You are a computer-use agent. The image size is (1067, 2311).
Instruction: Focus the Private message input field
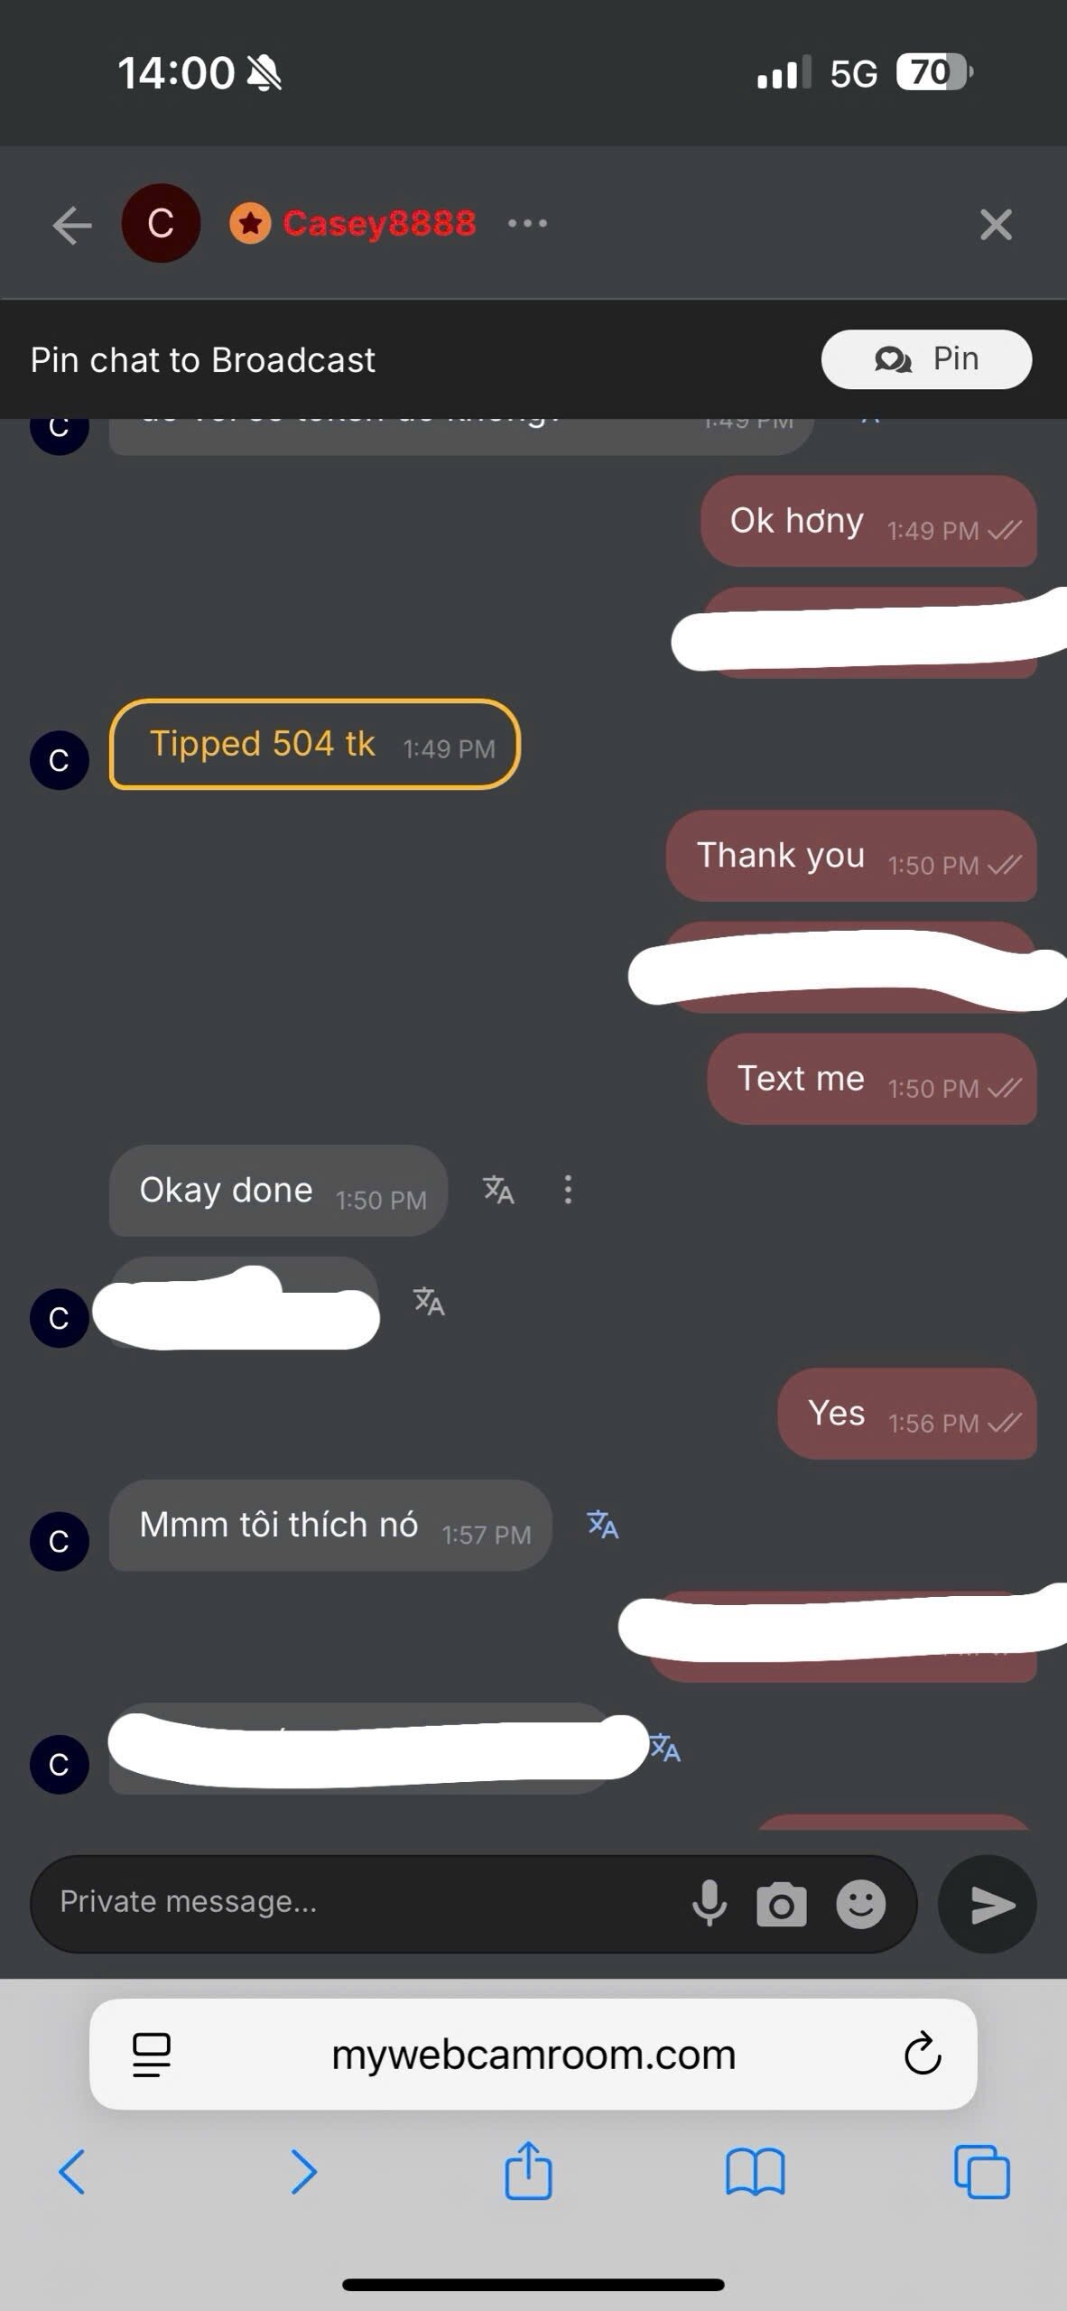coord(361,1902)
